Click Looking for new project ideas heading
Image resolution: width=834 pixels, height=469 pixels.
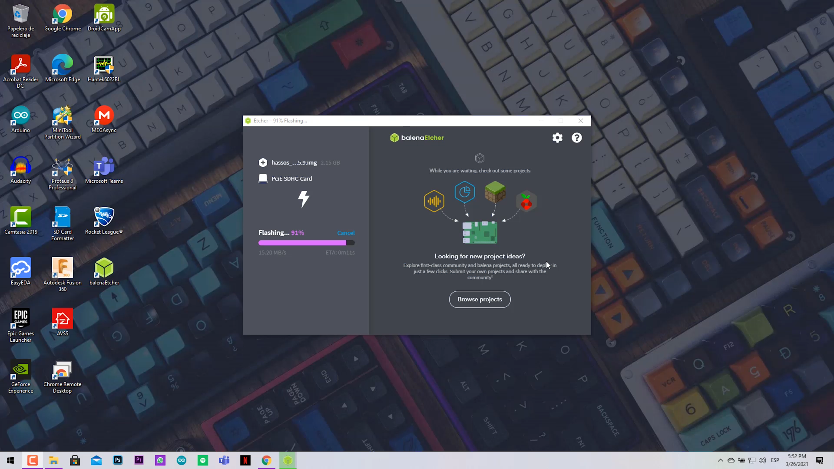(x=480, y=256)
